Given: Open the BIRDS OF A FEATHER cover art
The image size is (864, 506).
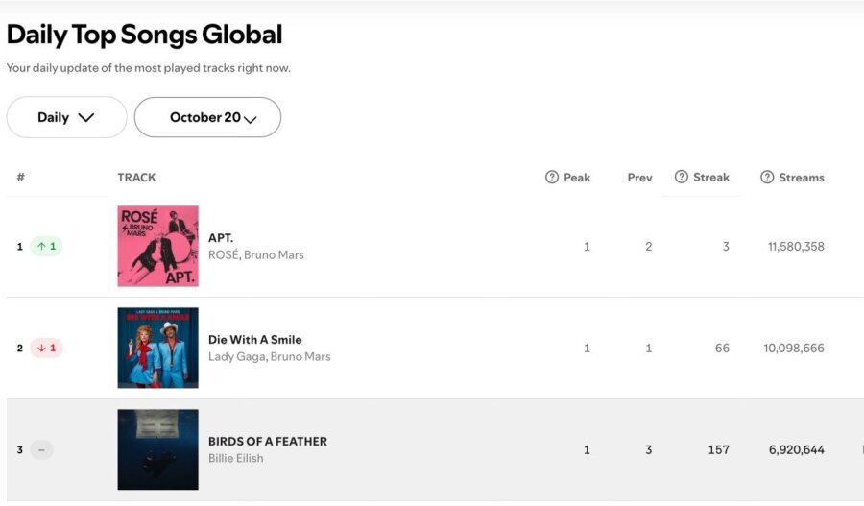Looking at the screenshot, I should tap(158, 449).
